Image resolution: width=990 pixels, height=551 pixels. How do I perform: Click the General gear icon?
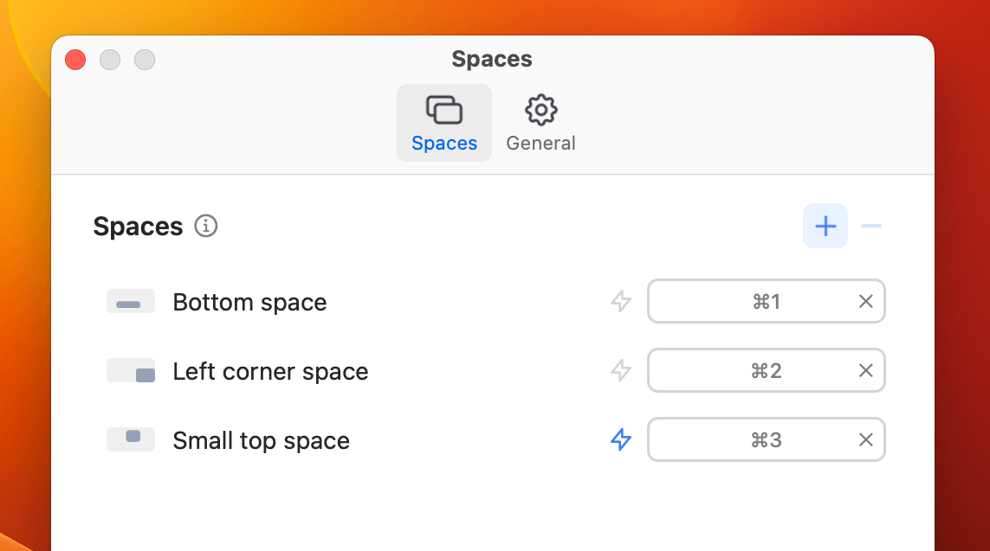tap(540, 110)
